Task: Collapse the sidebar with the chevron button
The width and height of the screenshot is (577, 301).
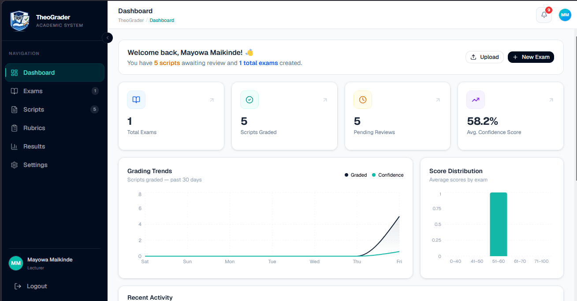Action: coord(107,38)
